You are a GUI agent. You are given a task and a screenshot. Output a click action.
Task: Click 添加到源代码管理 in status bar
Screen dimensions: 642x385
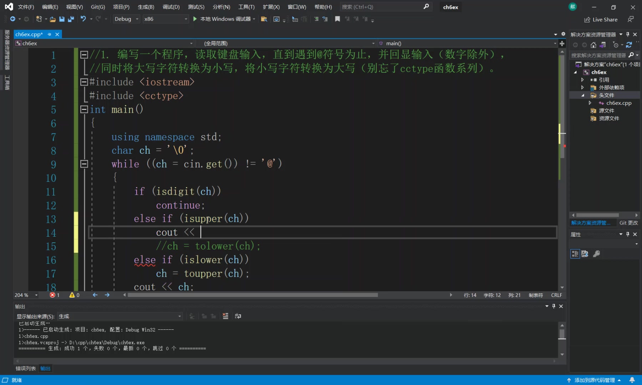tap(595, 380)
